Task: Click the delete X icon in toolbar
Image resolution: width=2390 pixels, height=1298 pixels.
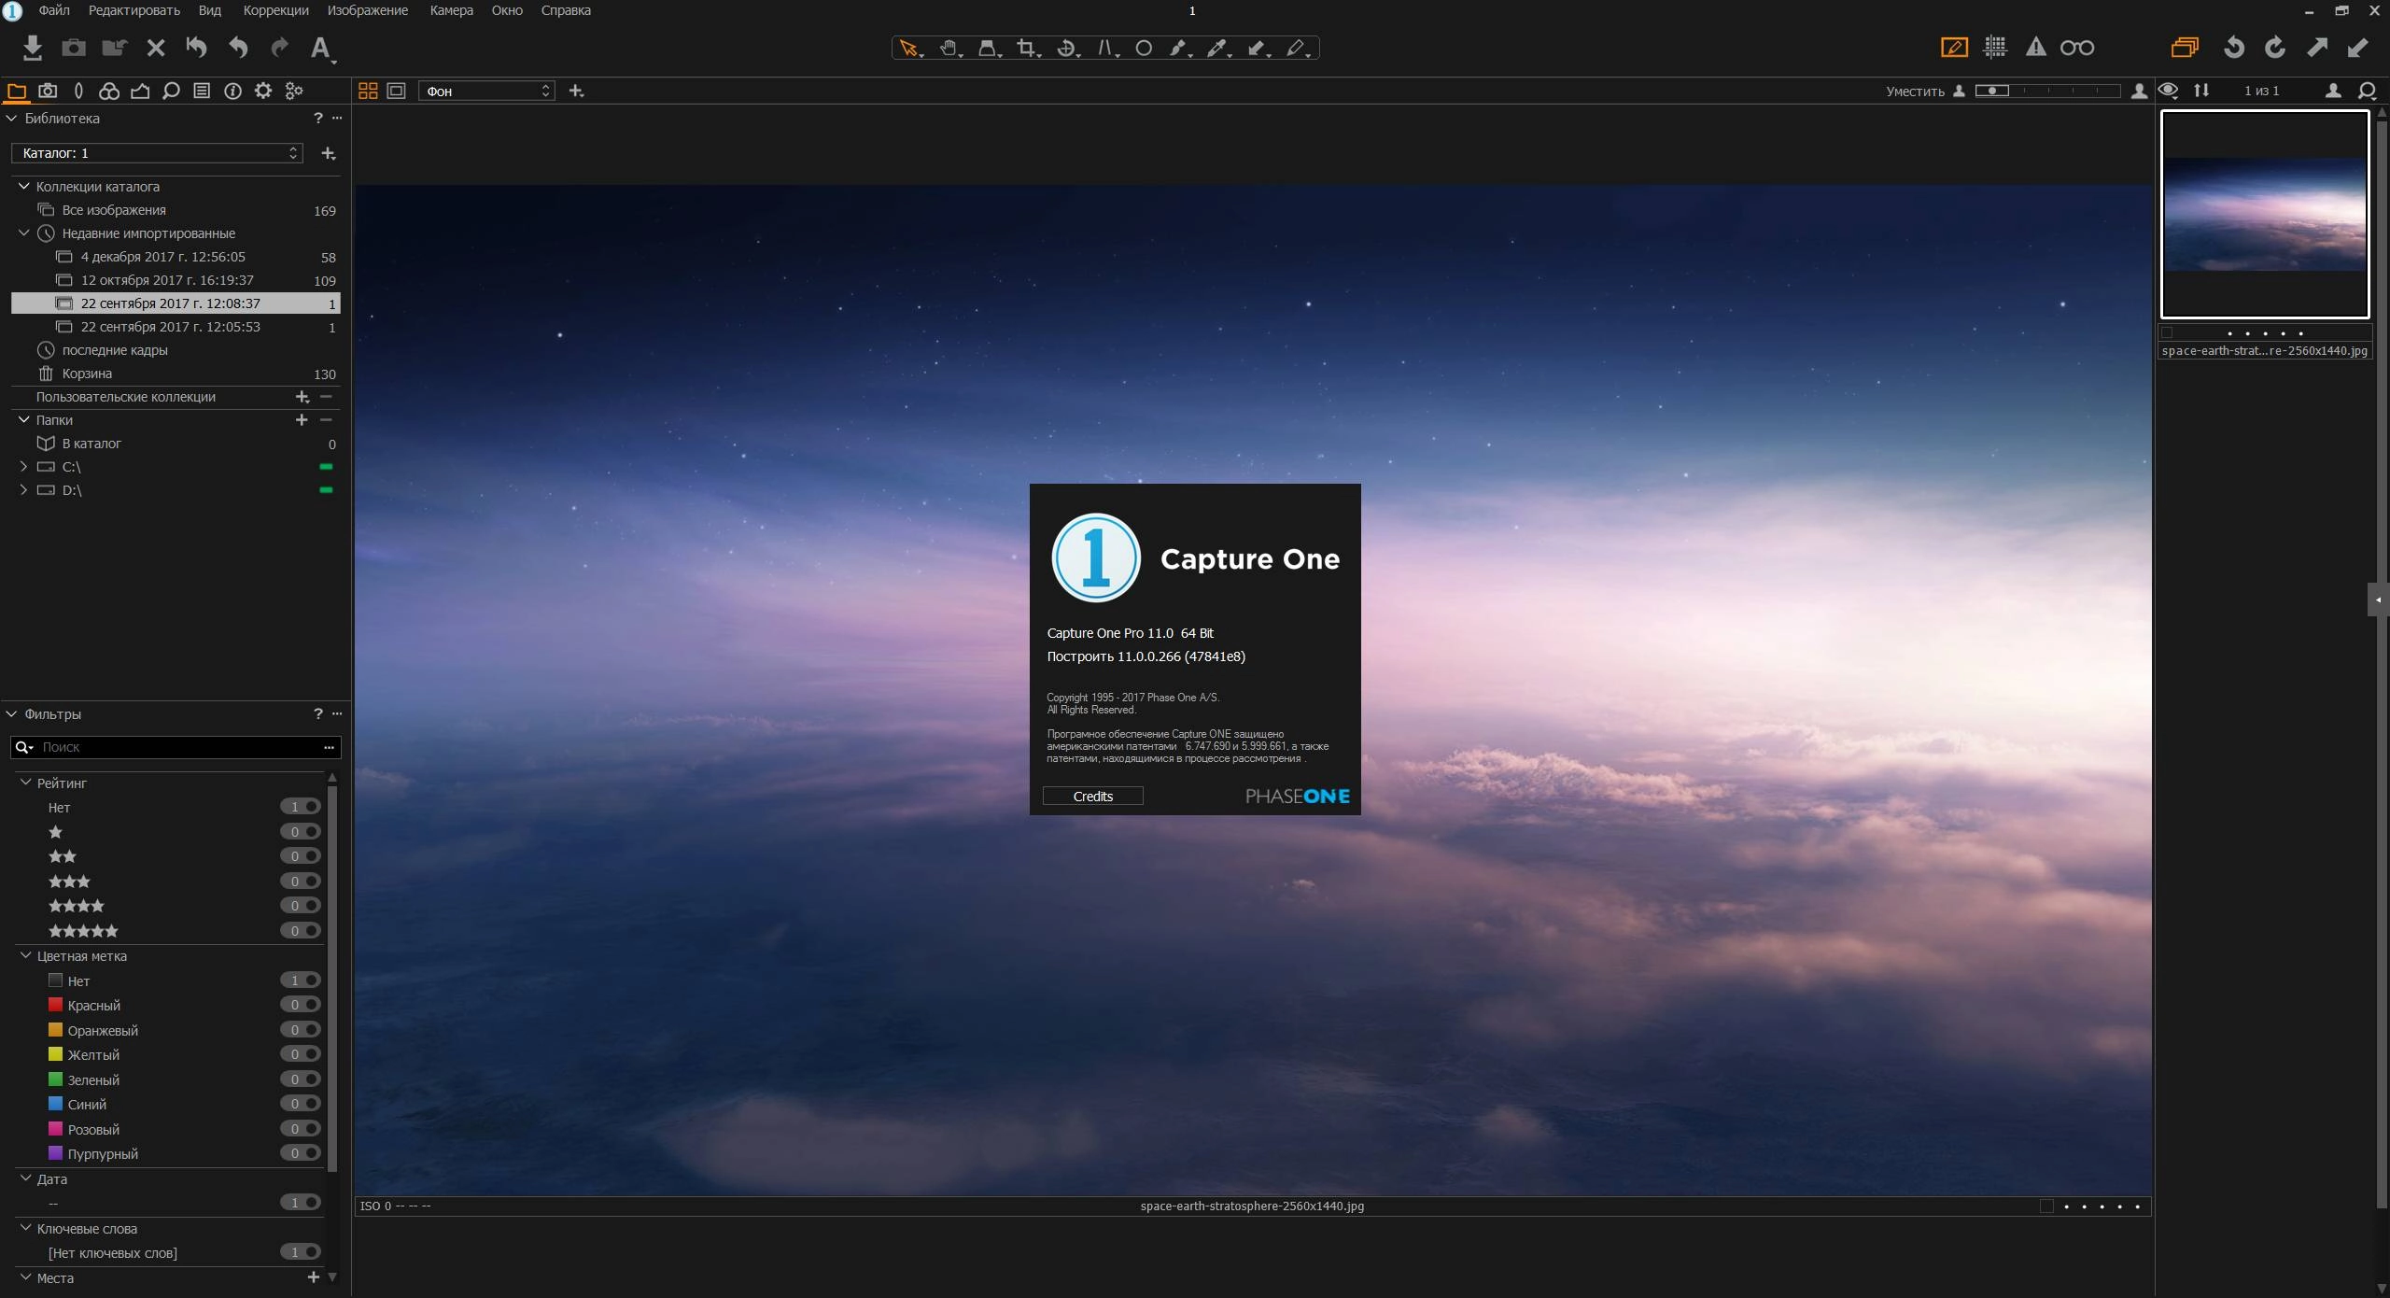Action: coord(156,48)
